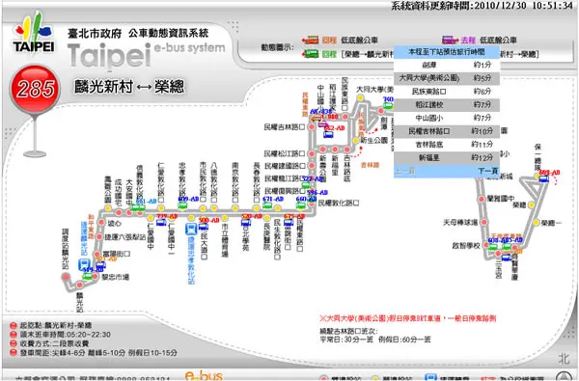Click the MRT 捷運麟光站 transfer icon

pos(84,264)
